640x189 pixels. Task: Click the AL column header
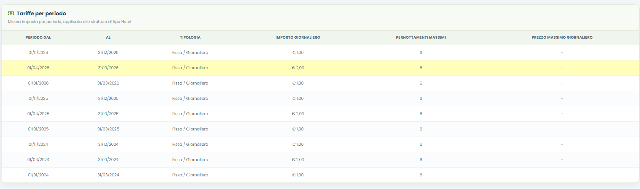[x=108, y=37]
